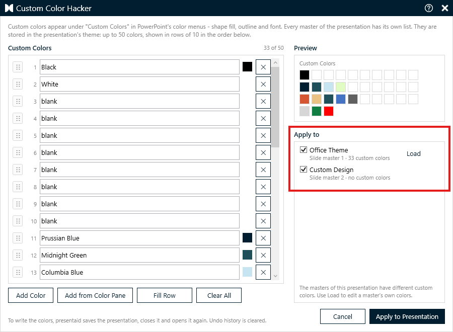The image size is (453, 332).
Task: Remove the Columbia Blue entry
Action: (x=263, y=272)
